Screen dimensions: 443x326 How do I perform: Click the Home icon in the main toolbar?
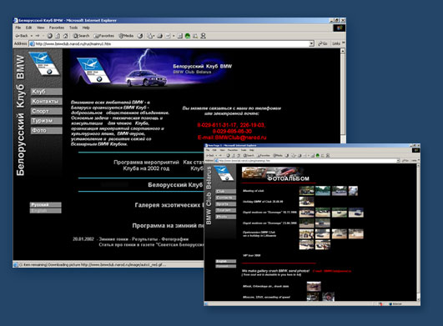click(x=65, y=36)
